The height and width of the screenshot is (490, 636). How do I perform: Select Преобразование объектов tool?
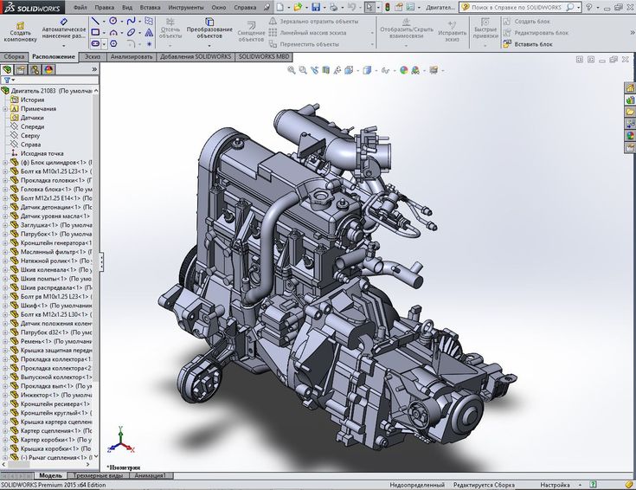tap(209, 29)
